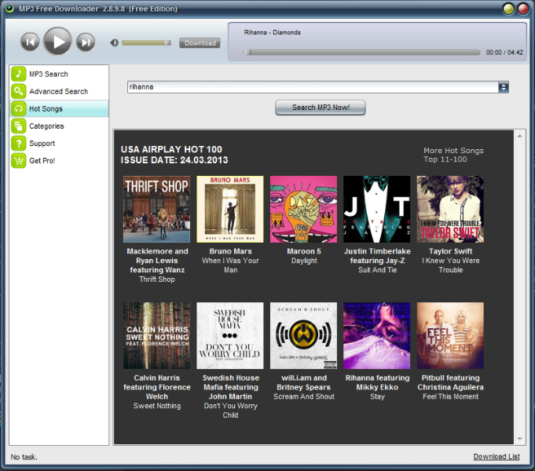The width and height of the screenshot is (535, 471).
Task: Skip to next track
Action: click(86, 42)
